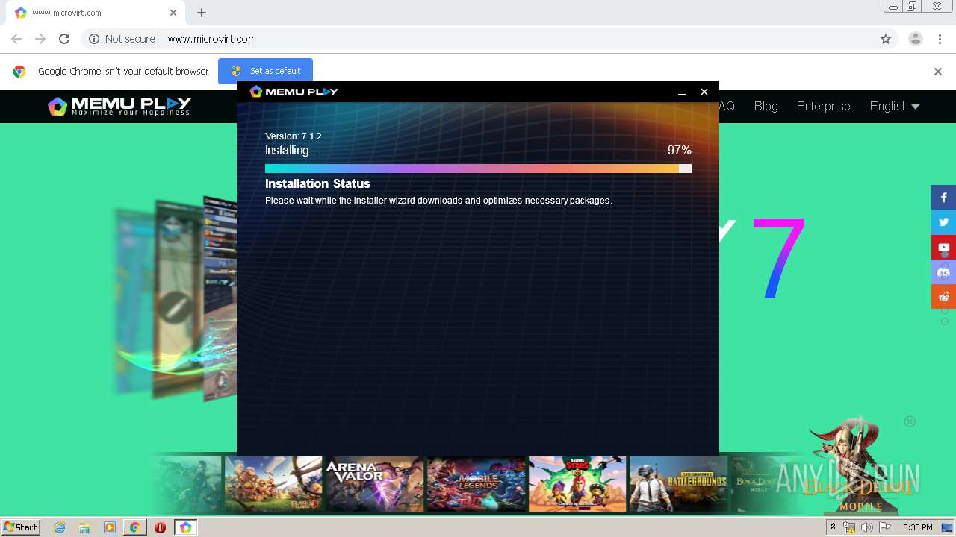Click the 5:38 PM system clock
The height and width of the screenshot is (537, 956).
coord(917,527)
